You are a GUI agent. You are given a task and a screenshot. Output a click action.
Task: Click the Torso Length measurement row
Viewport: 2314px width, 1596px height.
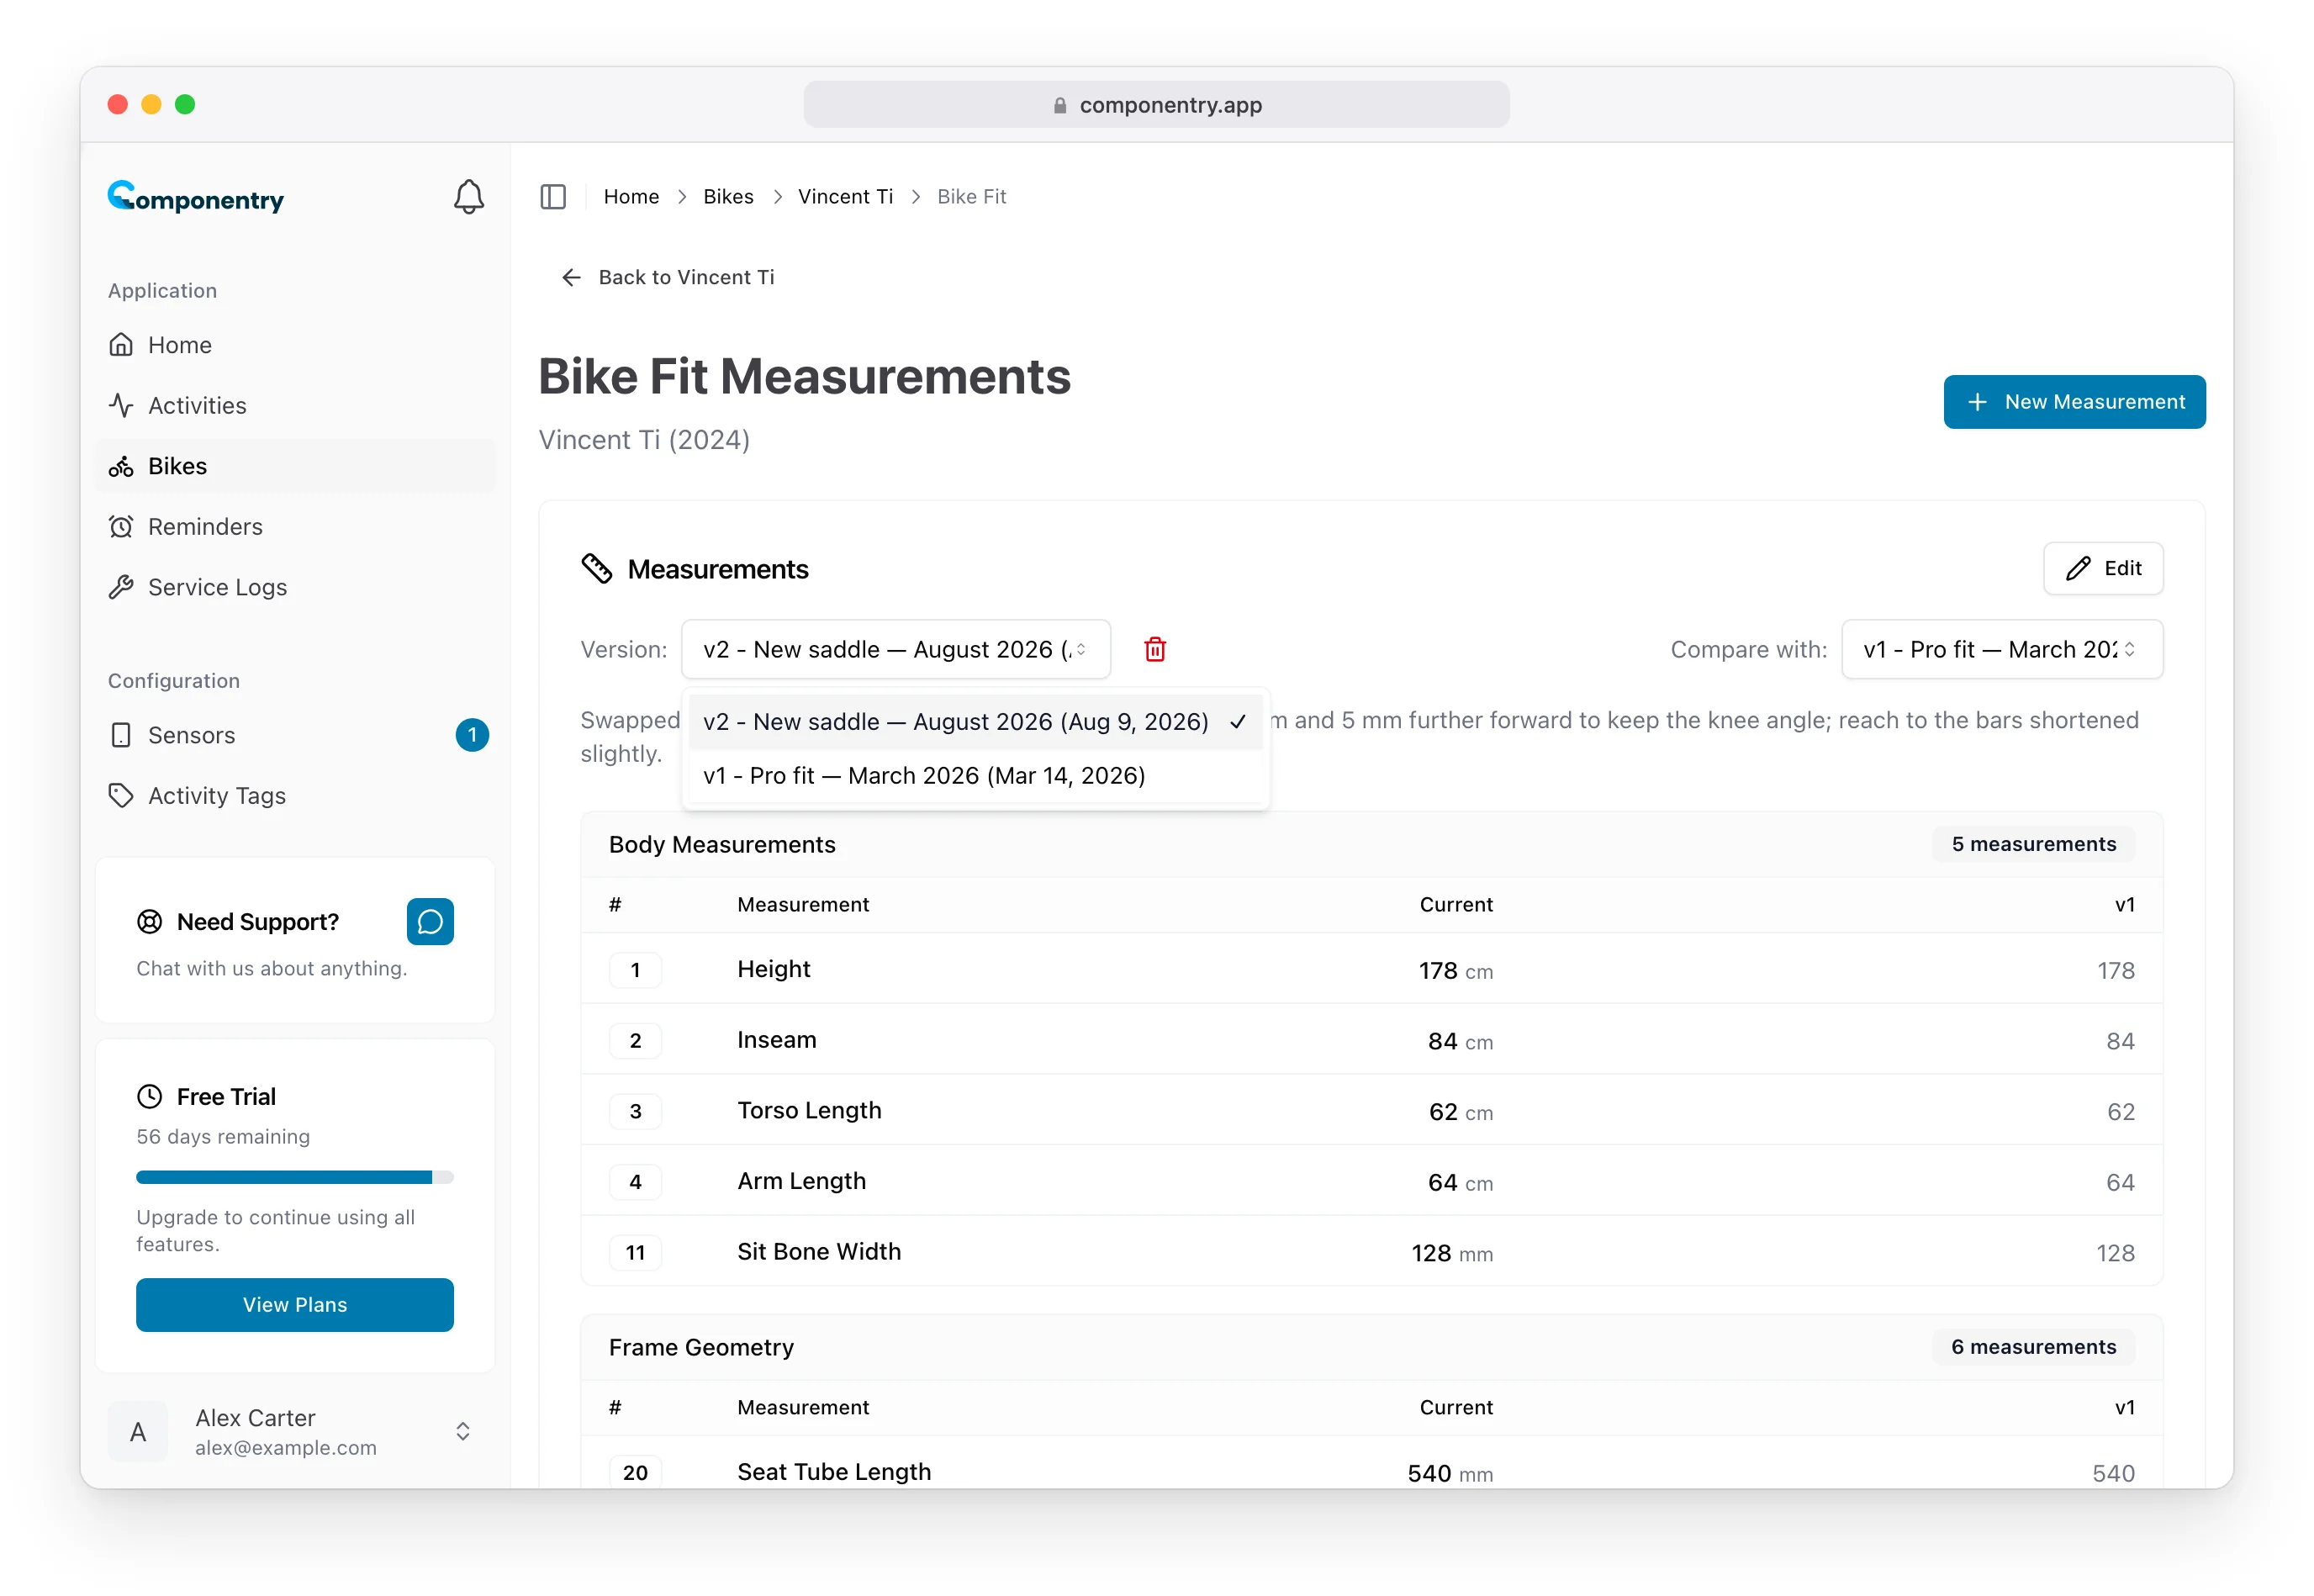click(1371, 1111)
